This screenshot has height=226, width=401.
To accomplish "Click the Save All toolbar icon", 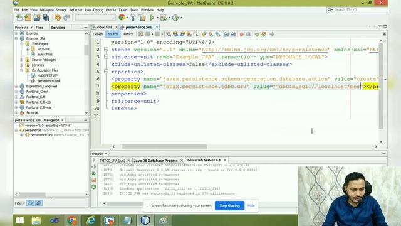I will pos(46,18).
